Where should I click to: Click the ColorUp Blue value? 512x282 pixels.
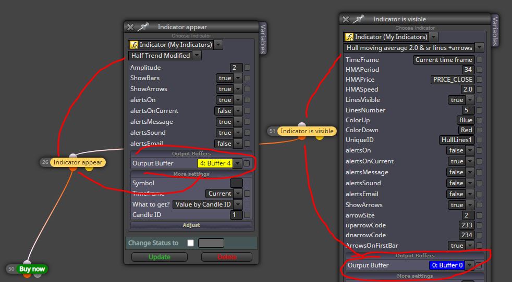(x=465, y=120)
